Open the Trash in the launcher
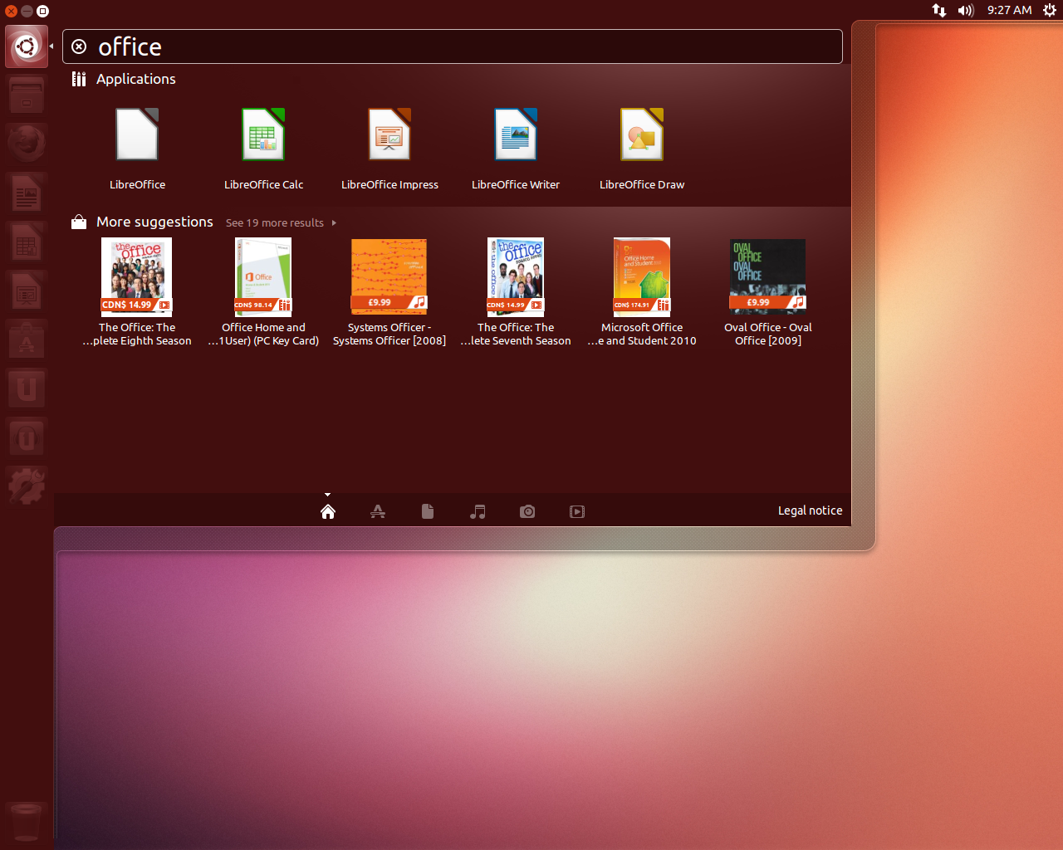The image size is (1063, 850). pyautogui.click(x=27, y=822)
